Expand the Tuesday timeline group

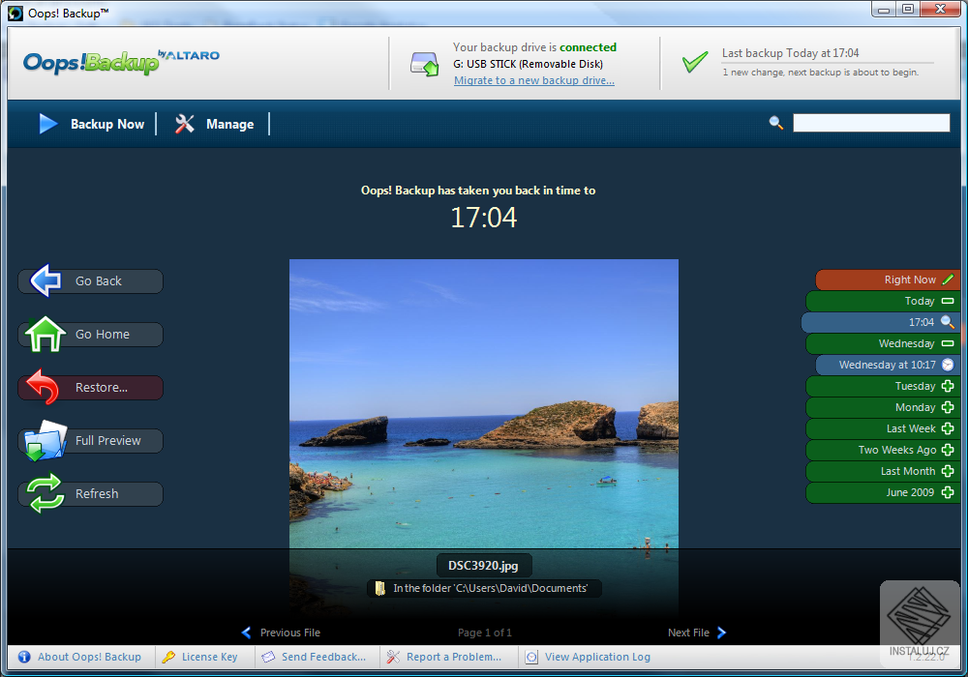click(948, 386)
